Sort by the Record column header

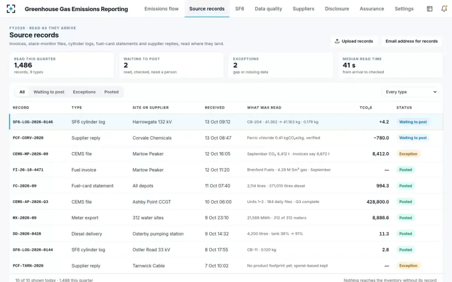(21, 108)
